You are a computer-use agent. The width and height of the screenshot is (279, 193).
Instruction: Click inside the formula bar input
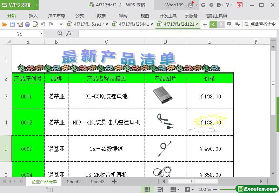(x=177, y=33)
